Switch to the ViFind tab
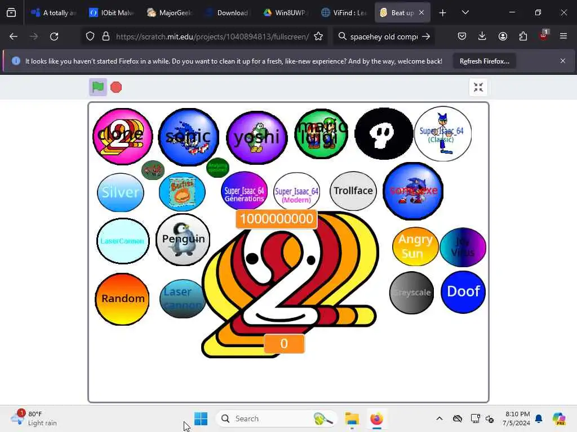Screen dimensions: 577x432 (343, 13)
